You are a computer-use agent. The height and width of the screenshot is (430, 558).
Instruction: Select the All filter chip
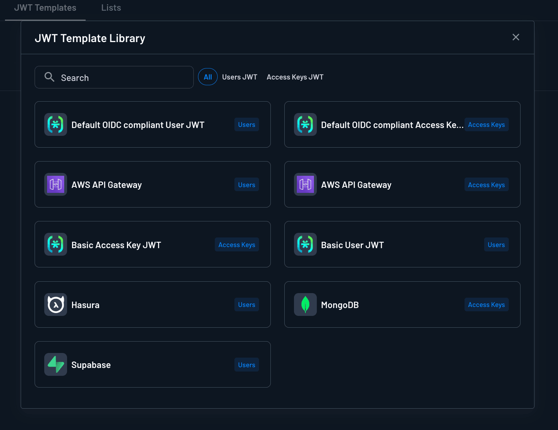(x=208, y=77)
